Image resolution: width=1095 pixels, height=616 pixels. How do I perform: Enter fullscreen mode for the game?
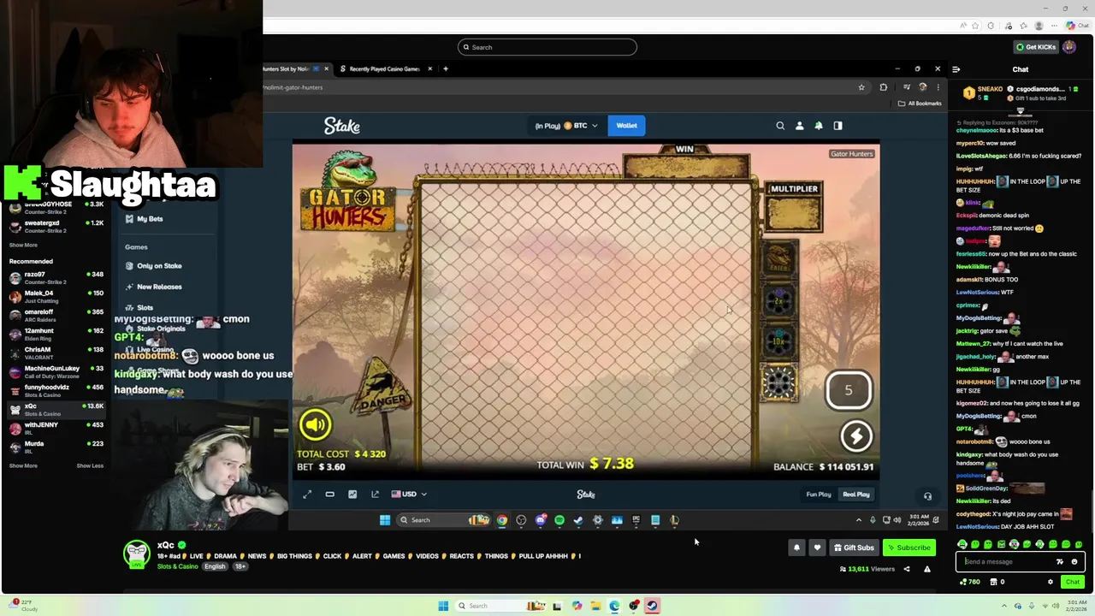(307, 494)
